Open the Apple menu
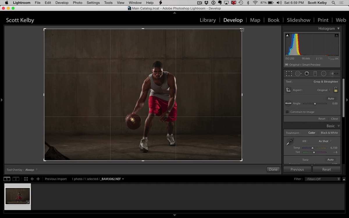The height and width of the screenshot is (218, 349). 6,3
